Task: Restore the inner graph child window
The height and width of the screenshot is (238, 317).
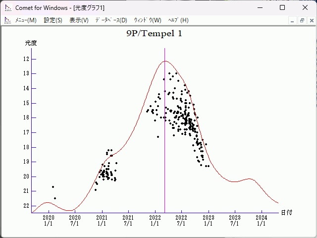Action: pos(302,21)
